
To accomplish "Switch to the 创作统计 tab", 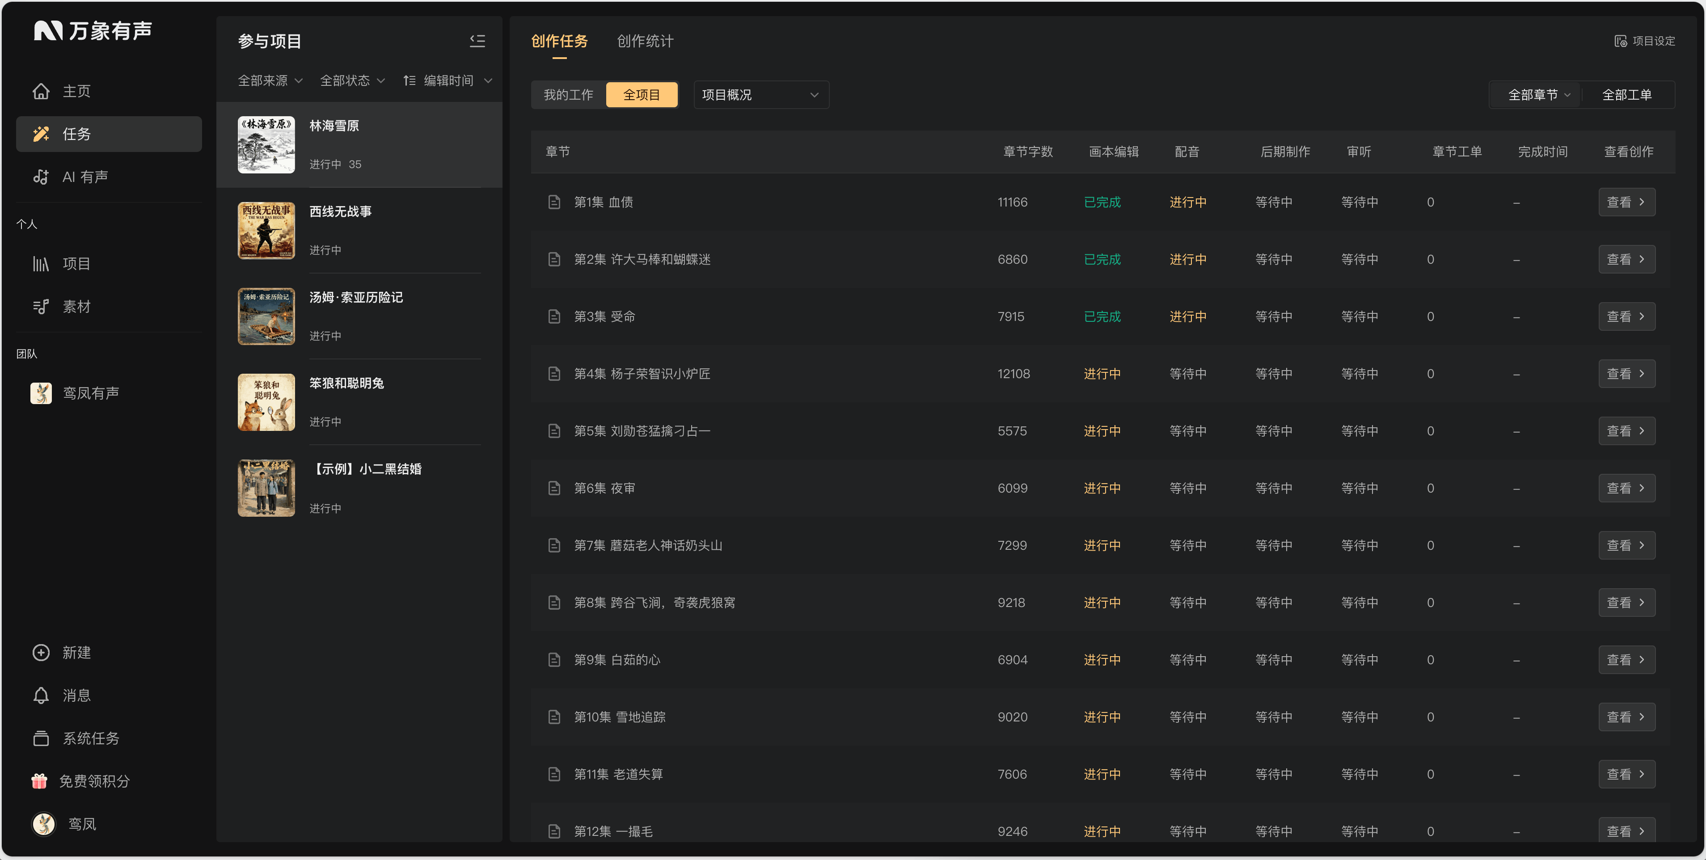I will [x=644, y=41].
